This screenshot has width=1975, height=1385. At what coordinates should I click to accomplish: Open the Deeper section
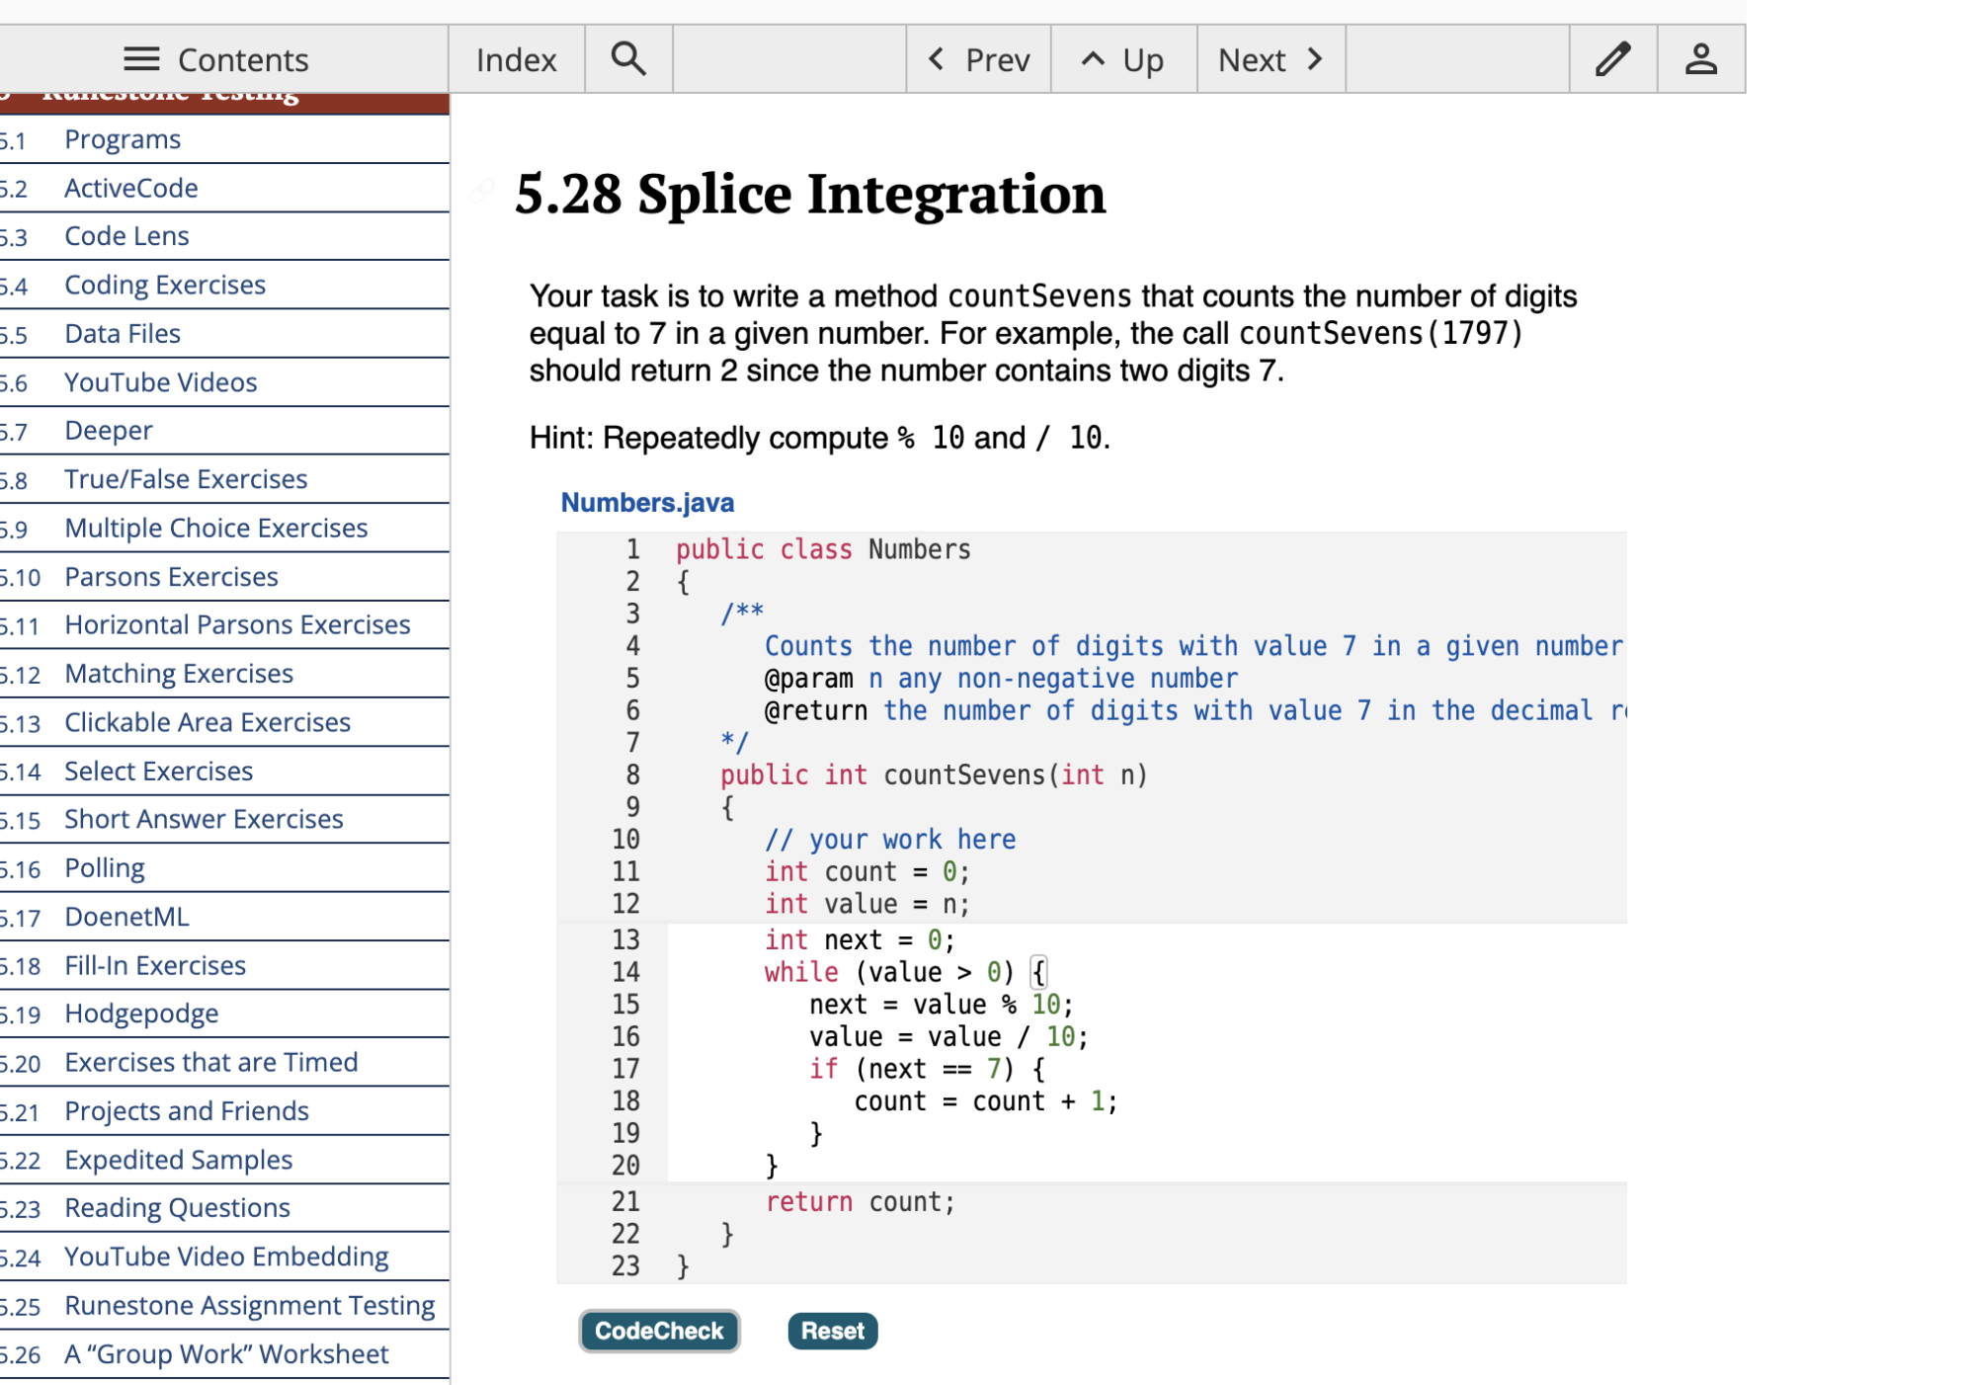[109, 431]
